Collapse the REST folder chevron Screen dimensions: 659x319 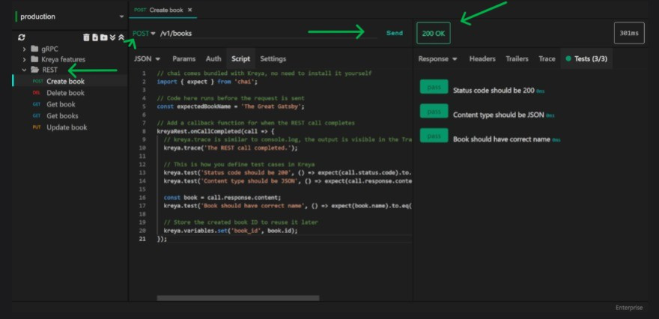coord(25,70)
